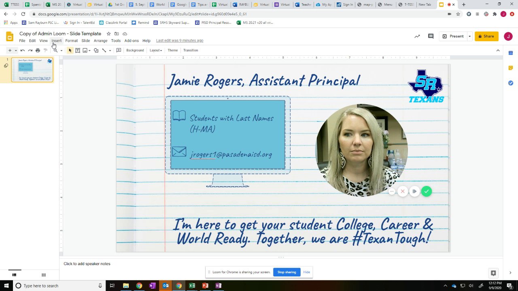
Task: Switch to grid view of slides
Action: click(43, 275)
